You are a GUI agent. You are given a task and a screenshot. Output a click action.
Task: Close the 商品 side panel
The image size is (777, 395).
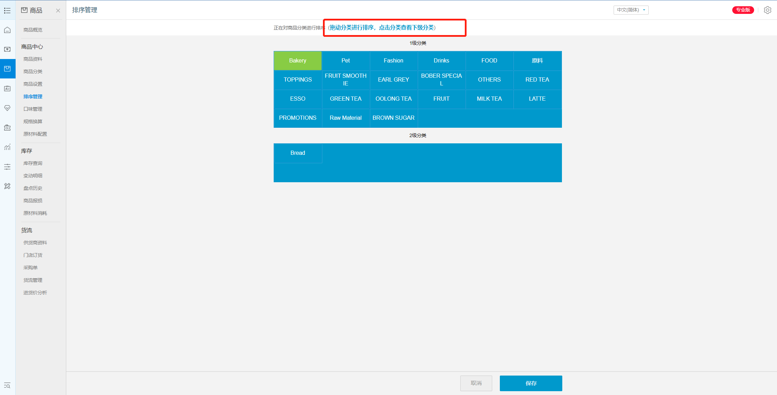click(x=58, y=10)
